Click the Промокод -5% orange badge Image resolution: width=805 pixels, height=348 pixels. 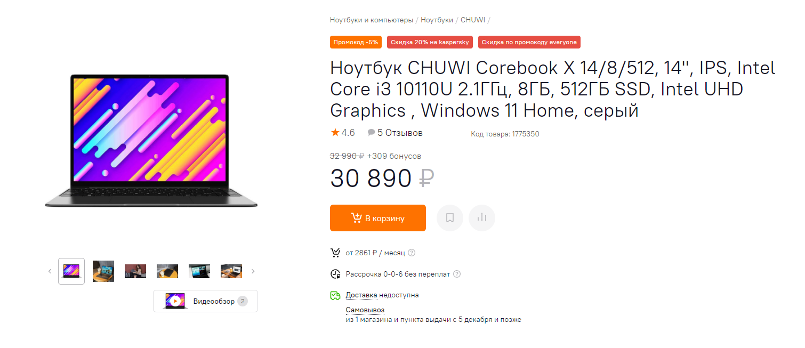(356, 42)
